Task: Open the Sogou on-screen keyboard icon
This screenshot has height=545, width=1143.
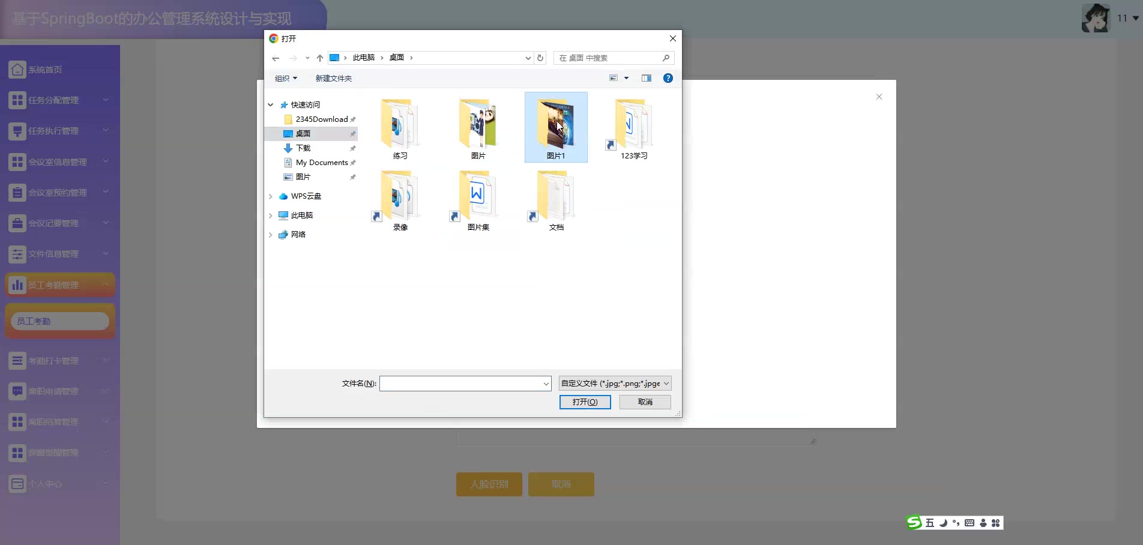Action: [x=969, y=523]
